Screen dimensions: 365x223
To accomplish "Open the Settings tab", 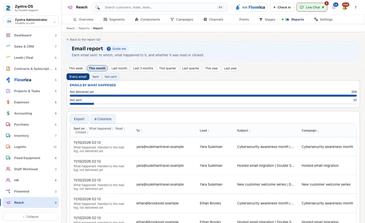I will [323, 19].
